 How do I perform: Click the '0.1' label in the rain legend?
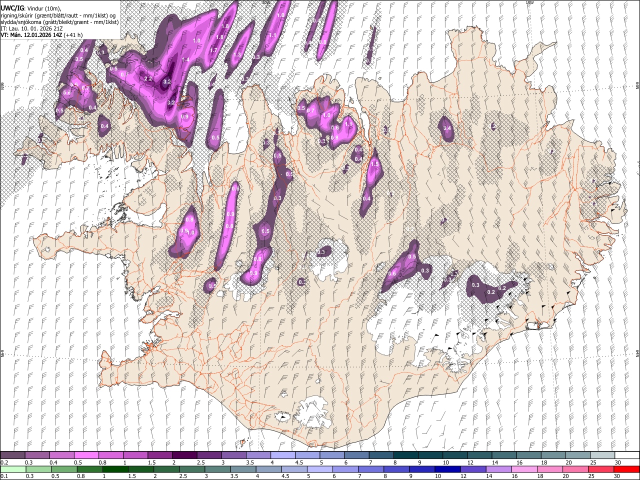click(x=4, y=476)
